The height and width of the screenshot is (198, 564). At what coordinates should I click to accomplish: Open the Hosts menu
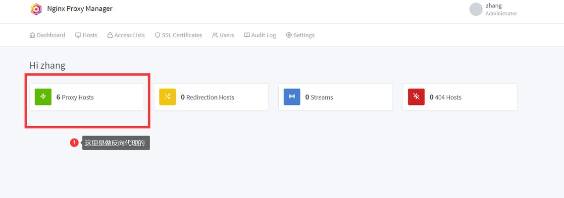point(86,35)
